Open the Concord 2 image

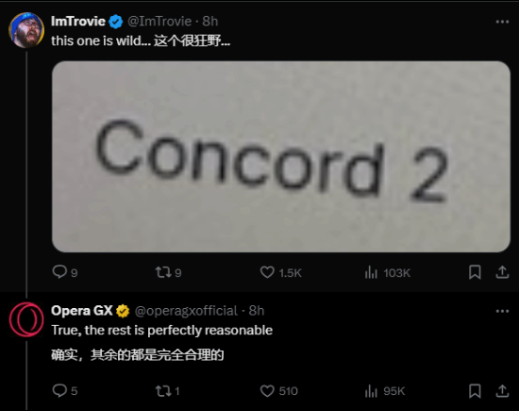[281, 157]
